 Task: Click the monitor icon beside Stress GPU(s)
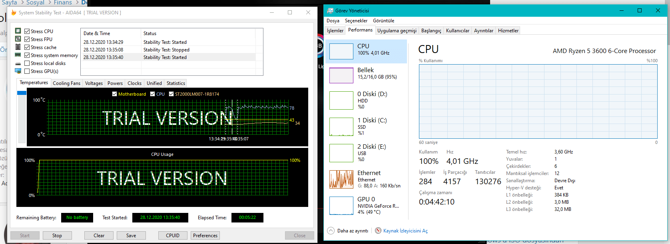(x=18, y=71)
